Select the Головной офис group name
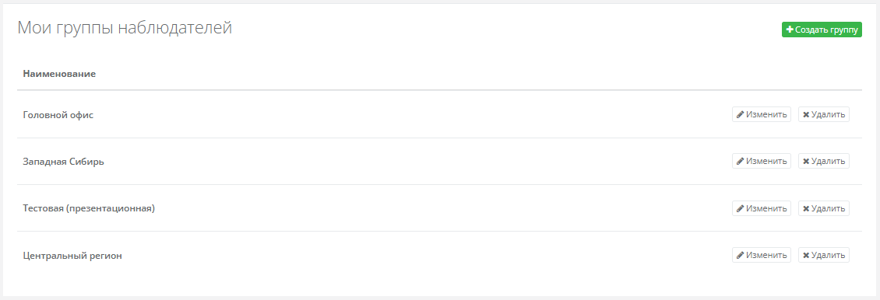This screenshot has width=880, height=300. click(58, 115)
